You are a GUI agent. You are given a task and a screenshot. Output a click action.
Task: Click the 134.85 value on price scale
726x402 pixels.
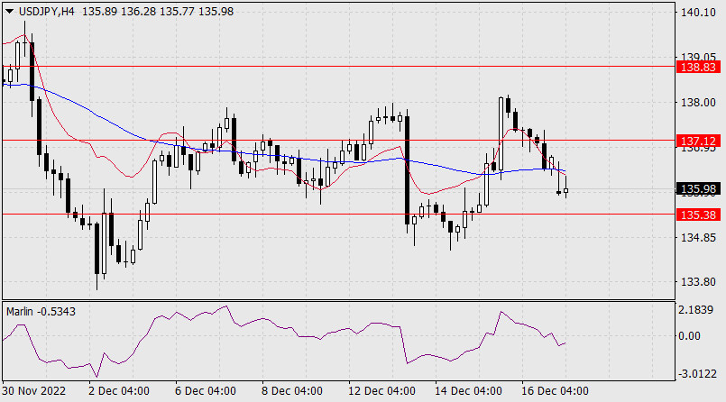click(x=699, y=238)
